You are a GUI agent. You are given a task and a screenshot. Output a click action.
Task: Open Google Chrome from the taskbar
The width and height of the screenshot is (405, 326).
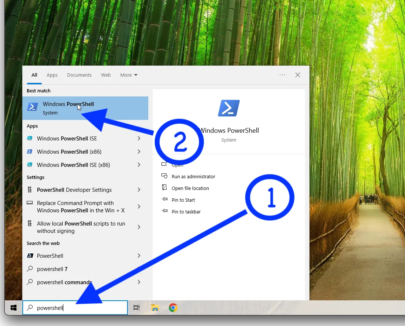(173, 308)
